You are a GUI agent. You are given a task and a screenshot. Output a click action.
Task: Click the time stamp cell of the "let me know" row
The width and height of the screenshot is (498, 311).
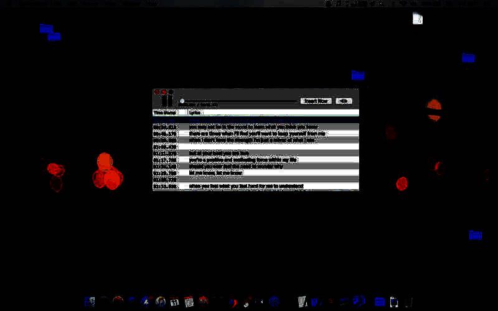pos(165,173)
